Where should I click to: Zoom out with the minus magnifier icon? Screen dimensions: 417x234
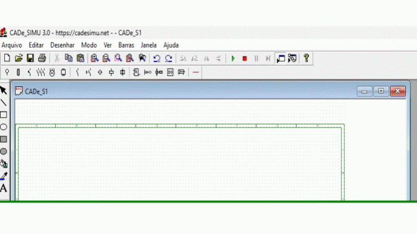pyautogui.click(x=106, y=58)
